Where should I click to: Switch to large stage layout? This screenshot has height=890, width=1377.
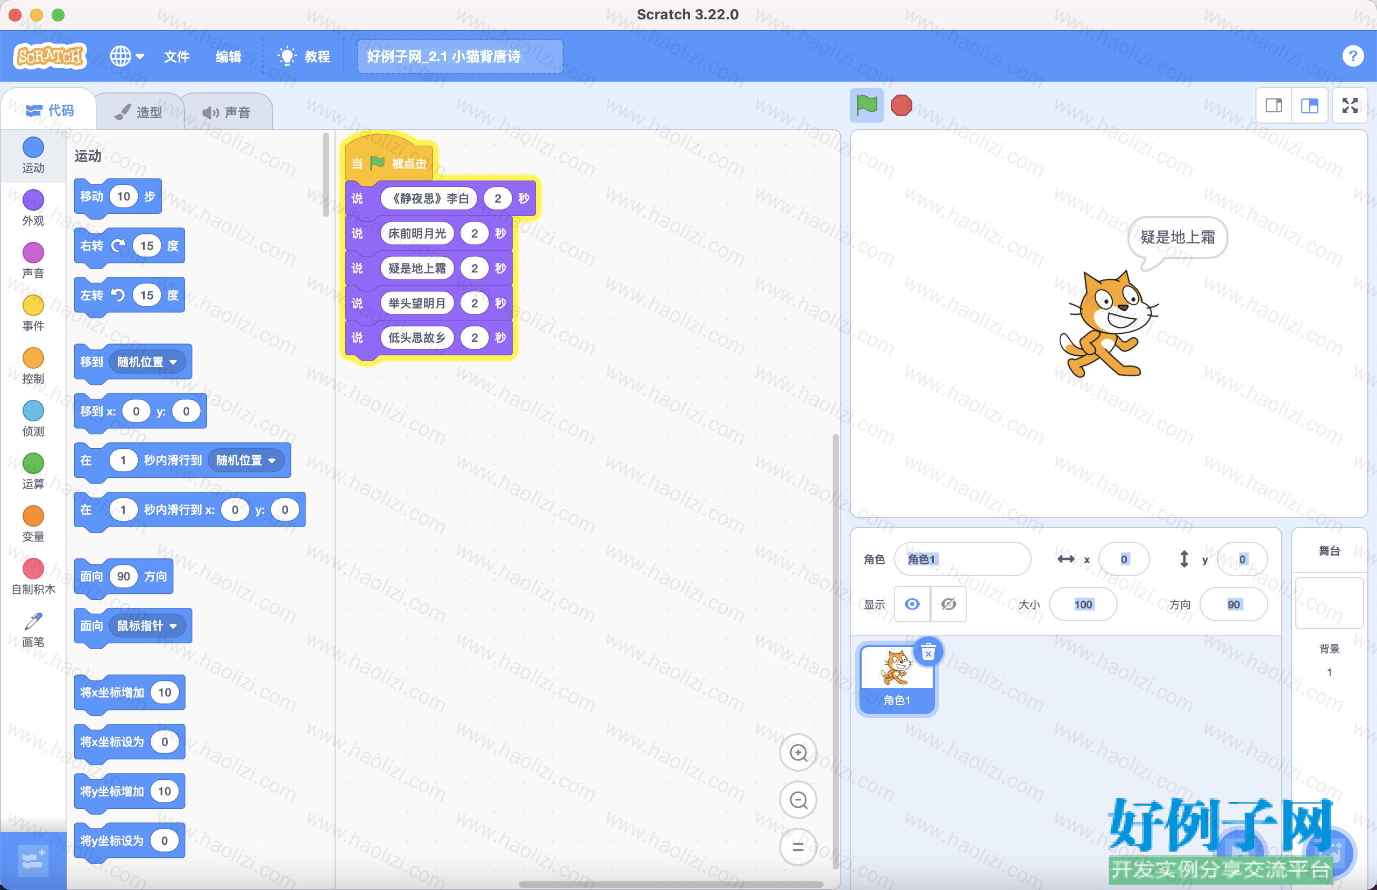click(1309, 105)
